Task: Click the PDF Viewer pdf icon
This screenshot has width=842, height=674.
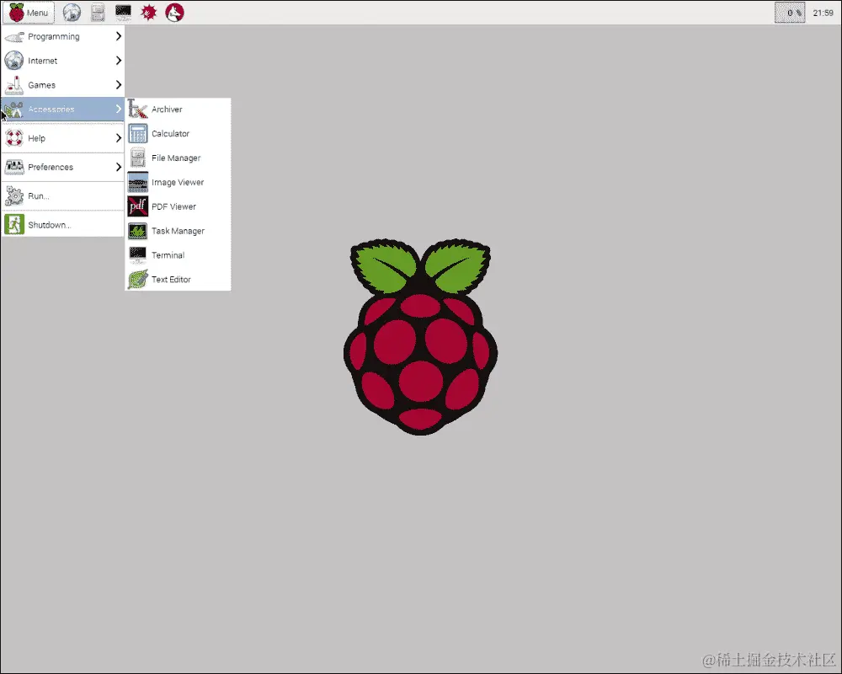Action: pos(137,206)
